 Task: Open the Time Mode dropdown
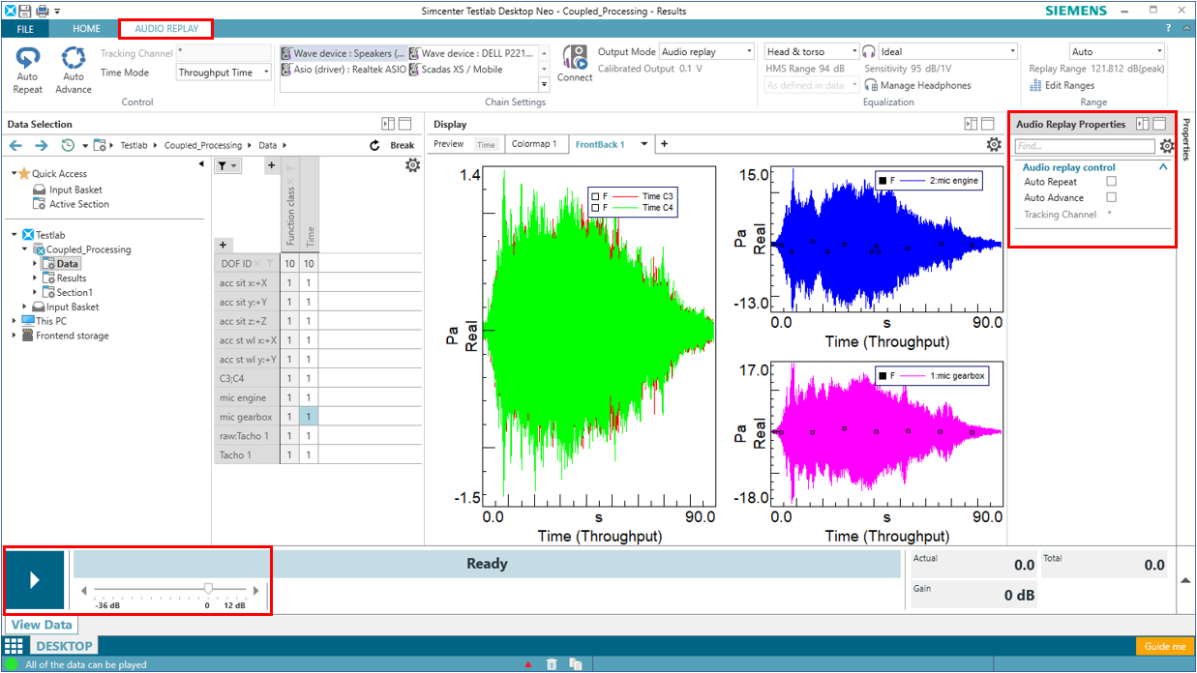tap(224, 73)
